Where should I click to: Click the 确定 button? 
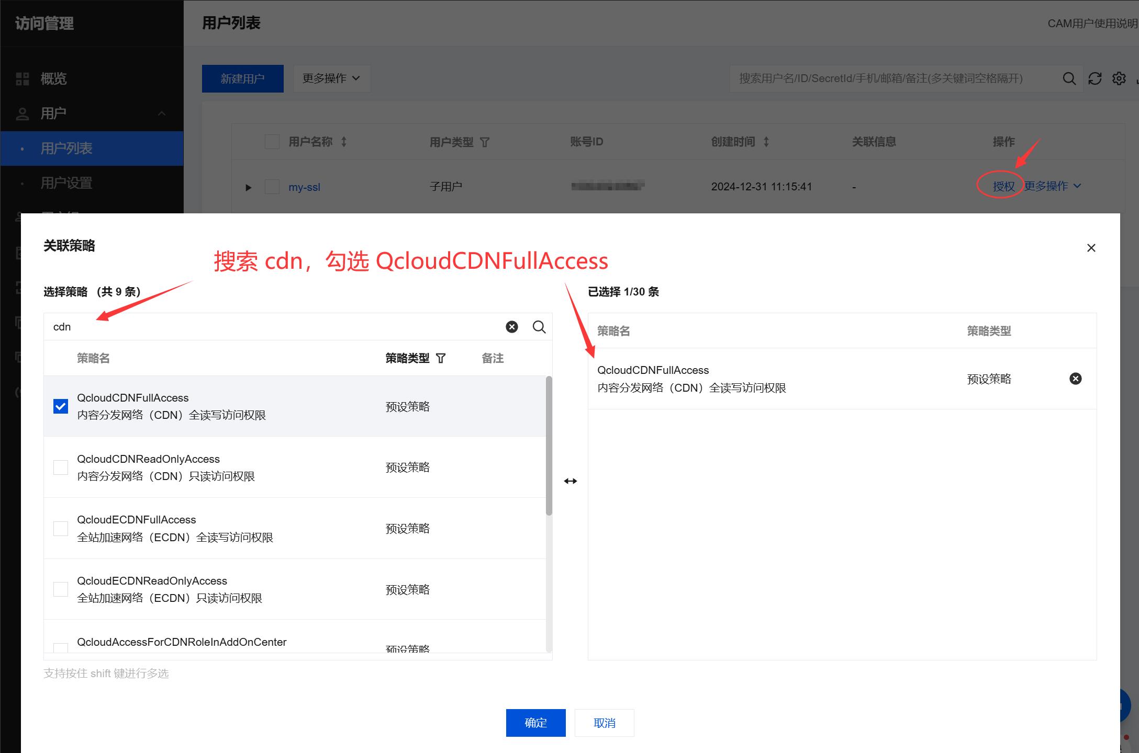(x=535, y=723)
